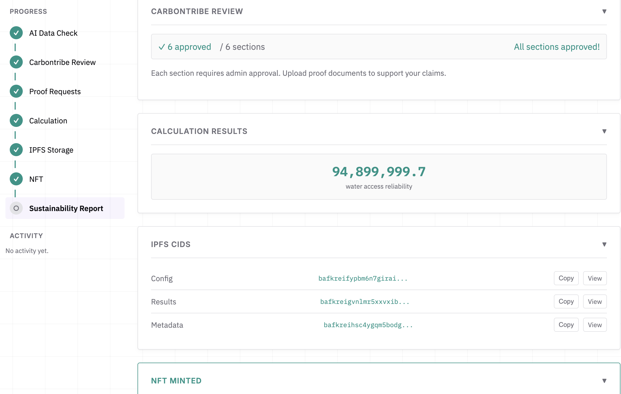Screen dimensions: 621x394
Task: Click the '/ 6 sections' count text
Action: 243,47
